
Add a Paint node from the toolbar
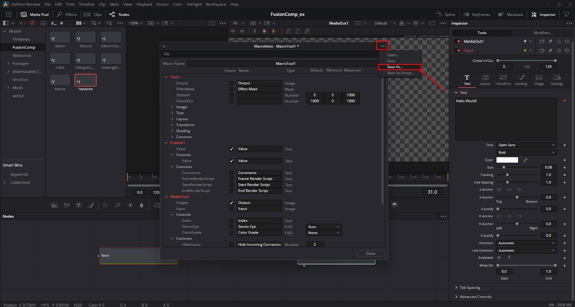[91, 205]
